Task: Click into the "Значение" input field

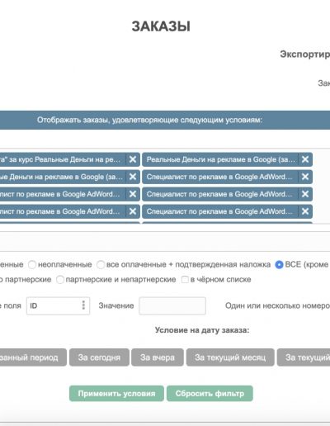Action: (172, 305)
